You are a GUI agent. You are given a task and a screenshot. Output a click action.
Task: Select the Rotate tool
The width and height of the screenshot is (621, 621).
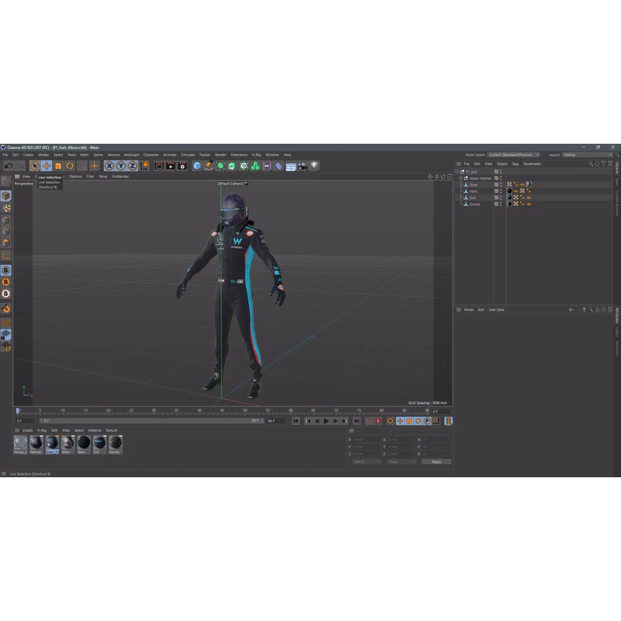tap(69, 166)
